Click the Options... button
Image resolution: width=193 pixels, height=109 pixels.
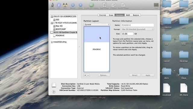click(x=104, y=75)
